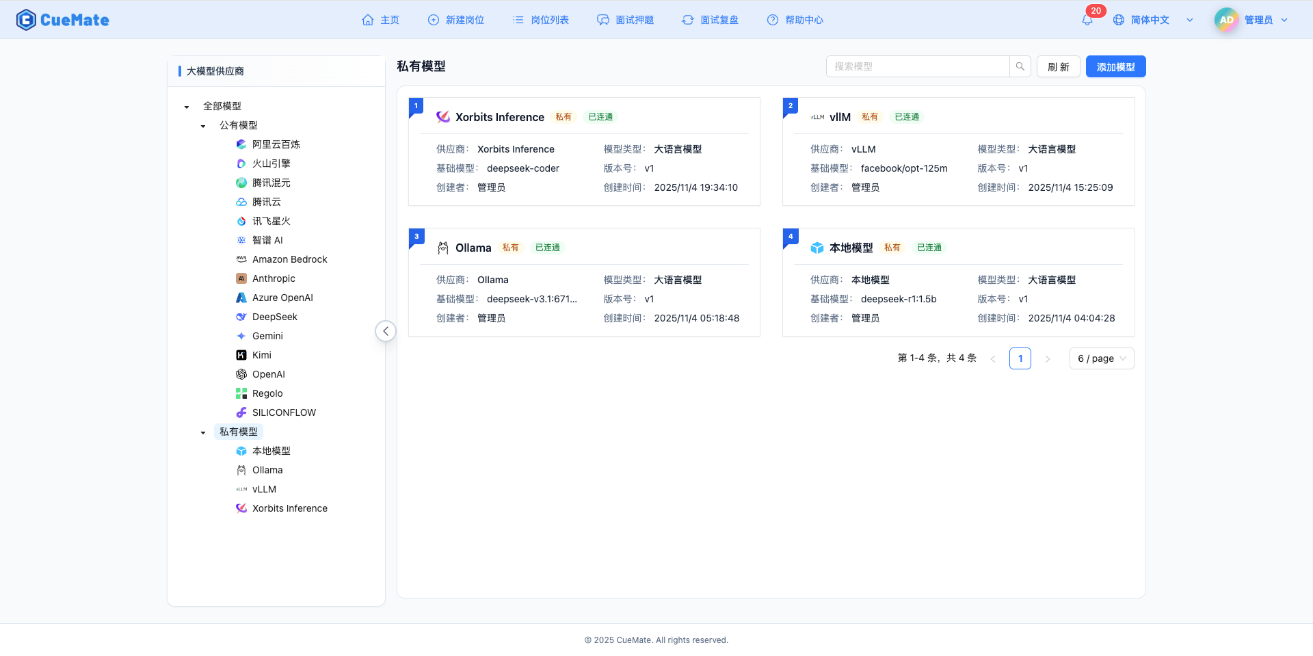Select the DeepSeek provider icon in sidebar
Image resolution: width=1313 pixels, height=656 pixels.
(241, 317)
